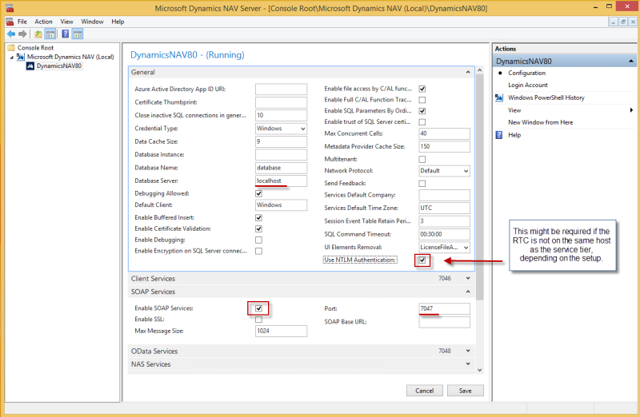Click the Forward arrow in the toolbar
The height and width of the screenshot is (417, 640).
(22, 34)
